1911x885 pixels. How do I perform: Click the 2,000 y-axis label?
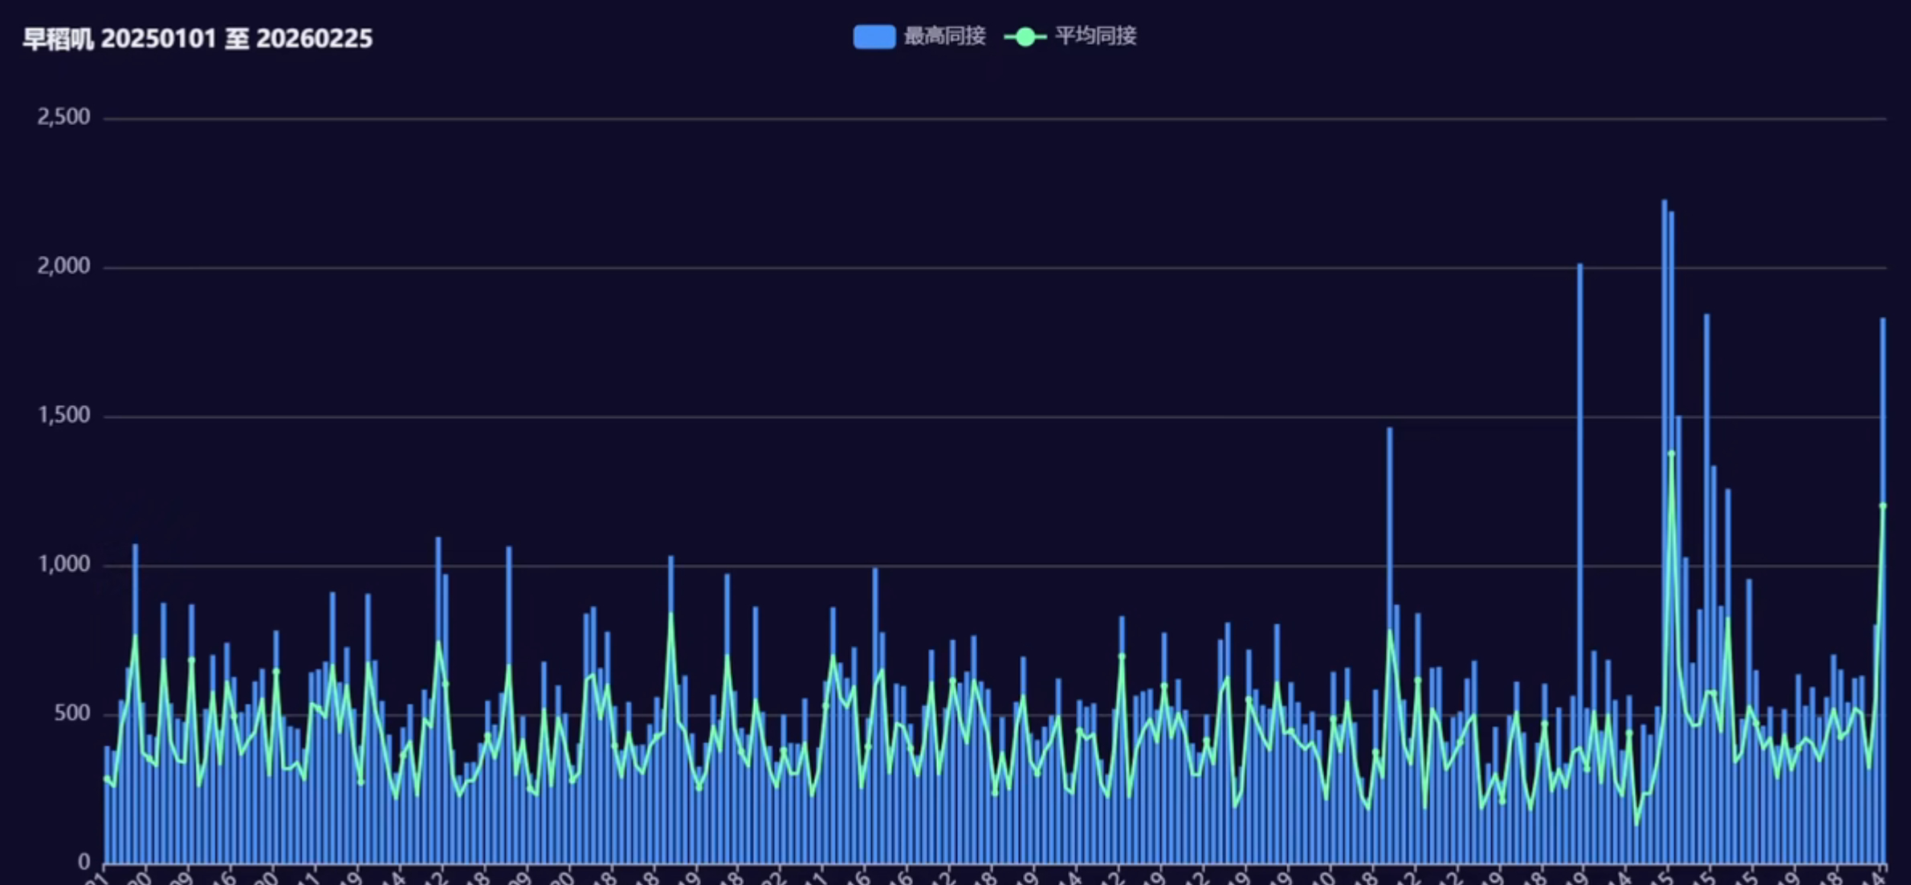coord(63,266)
